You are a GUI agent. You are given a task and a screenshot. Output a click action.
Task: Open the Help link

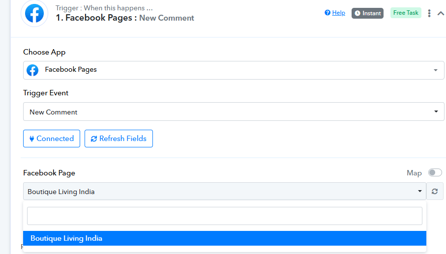point(338,13)
